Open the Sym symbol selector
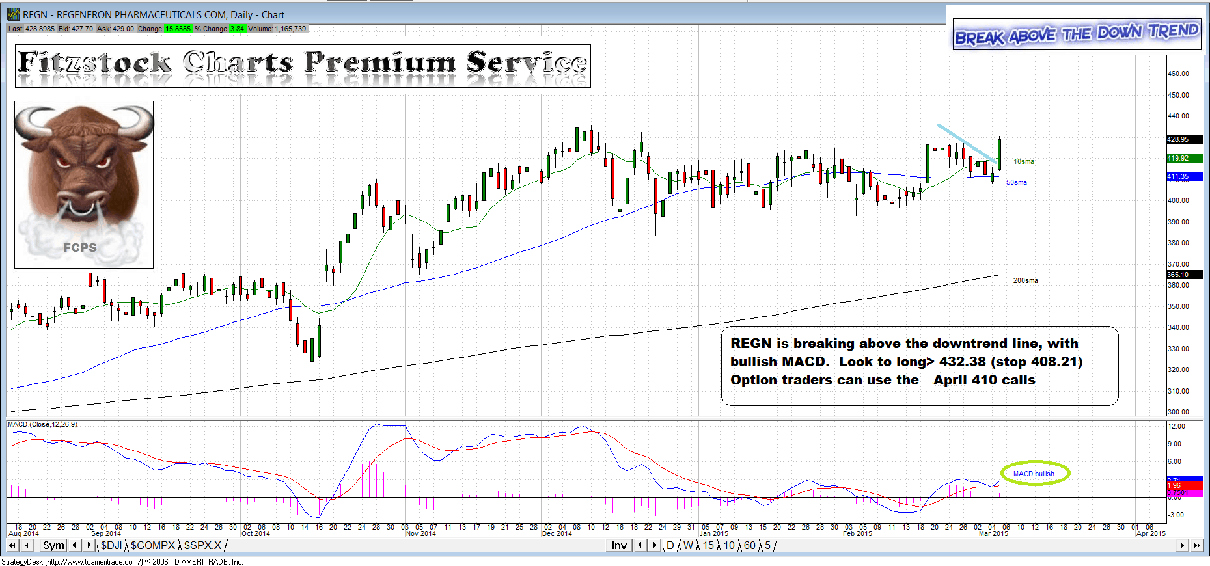This screenshot has height=566, width=1210. pos(53,545)
